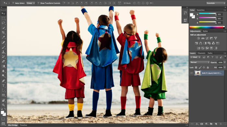
Task: Add a Brightness/Contrast adjustment
Action: click(198, 38)
